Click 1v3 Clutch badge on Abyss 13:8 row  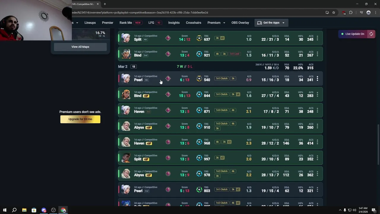point(221,124)
